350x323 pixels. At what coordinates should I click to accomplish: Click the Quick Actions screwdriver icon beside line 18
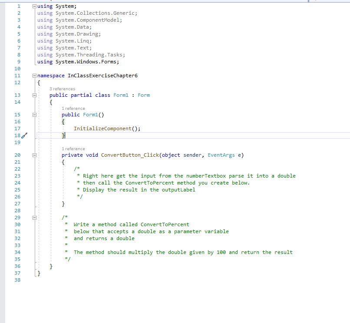(x=25, y=136)
